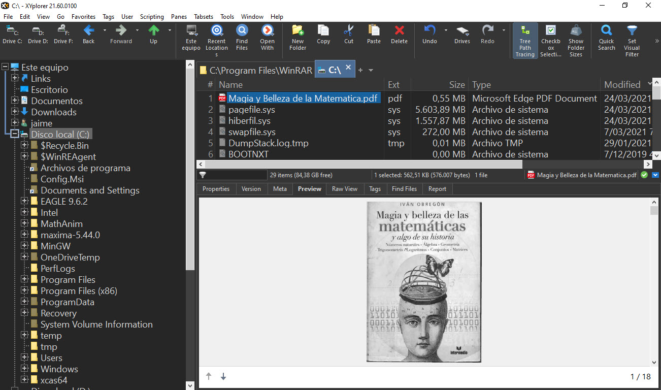Image resolution: width=661 pixels, height=390 pixels.
Task: Expand the Users folder node
Action: (x=24, y=358)
